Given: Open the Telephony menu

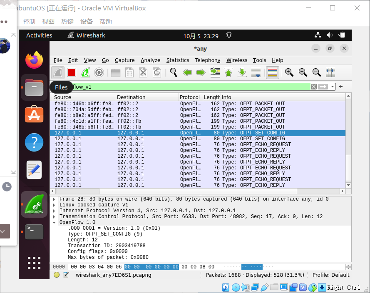Looking at the screenshot, I should pos(208,60).
